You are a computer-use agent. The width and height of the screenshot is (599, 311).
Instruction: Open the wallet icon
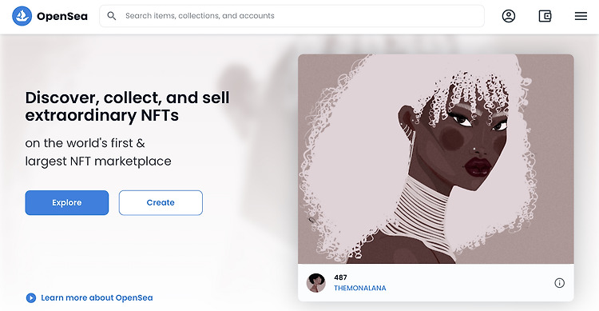[x=545, y=16]
